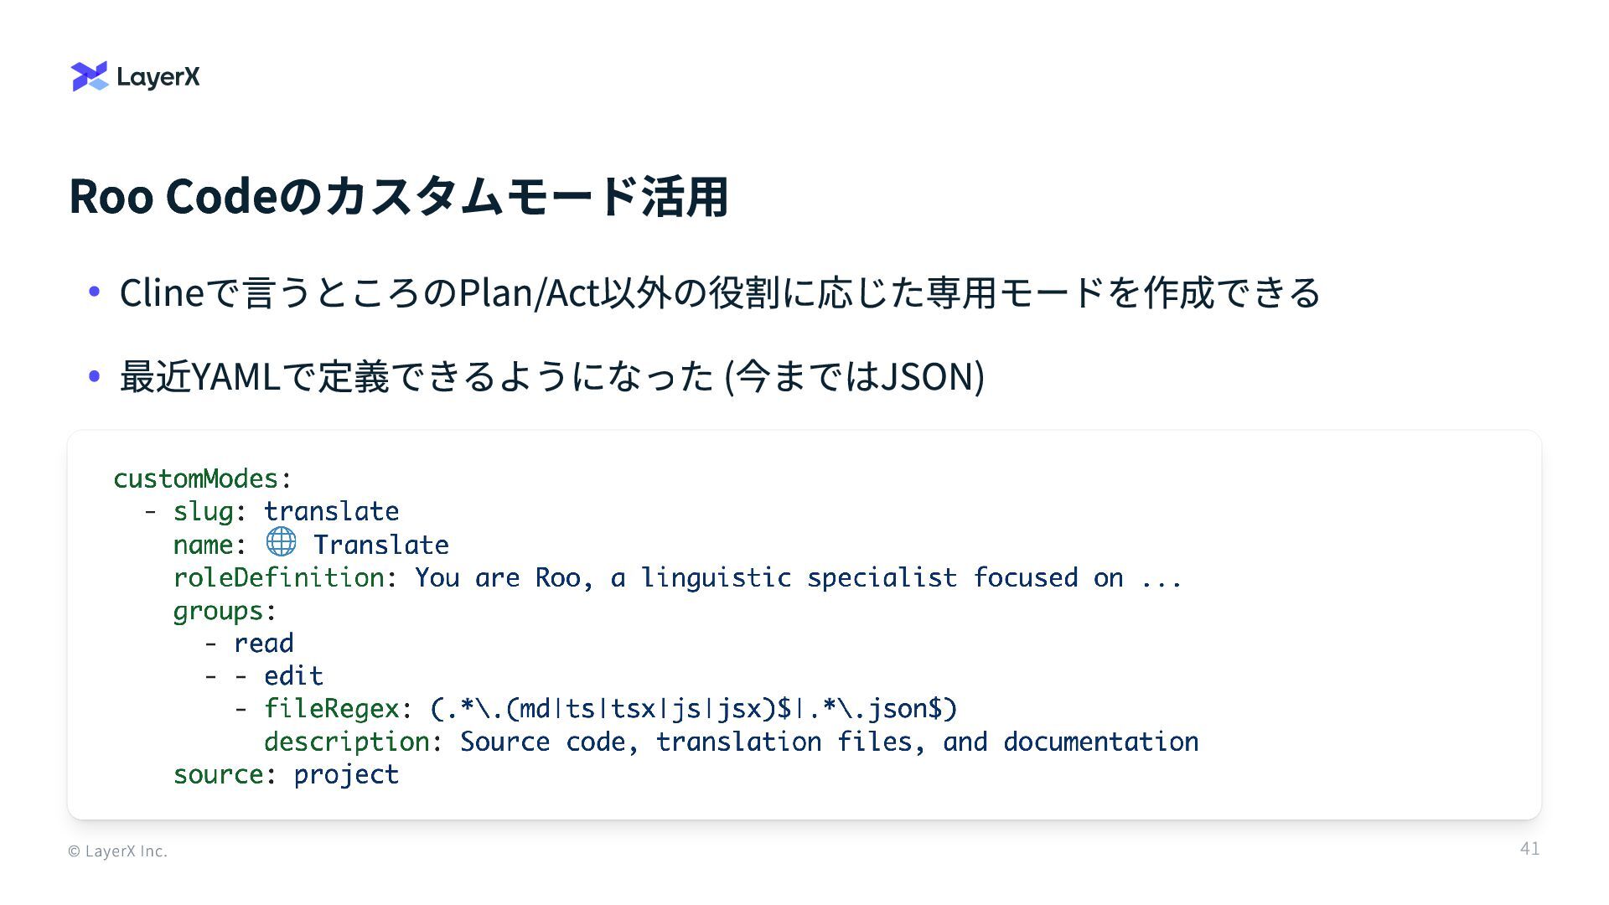The image size is (1609, 905).
Task: Click the © LayerX Inc. footer text
Action: pos(118,851)
